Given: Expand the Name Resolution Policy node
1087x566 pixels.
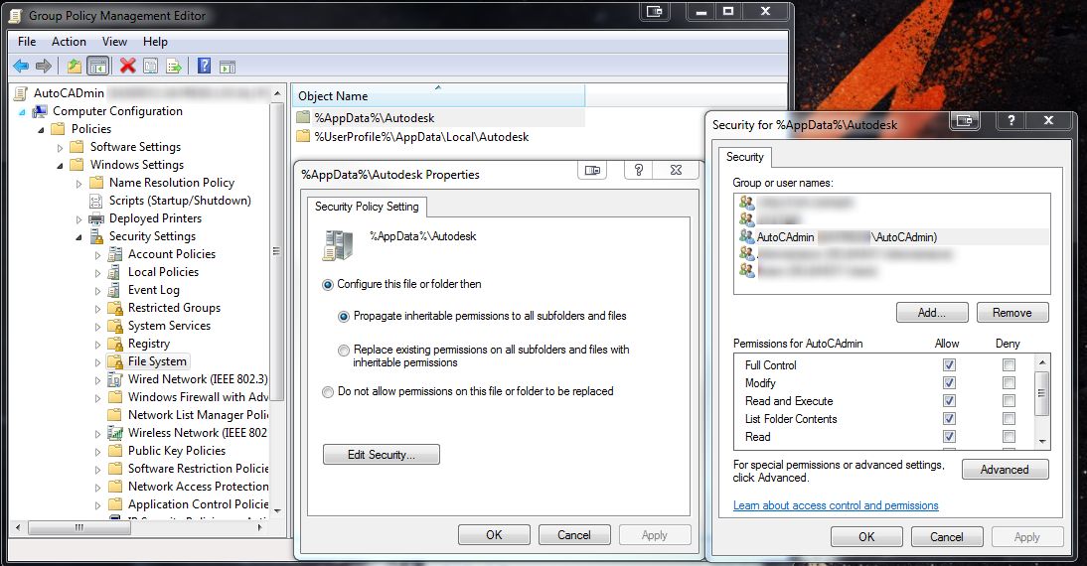Looking at the screenshot, I should pos(78,184).
